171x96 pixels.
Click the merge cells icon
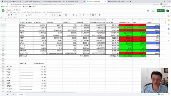(x=69, y=15)
